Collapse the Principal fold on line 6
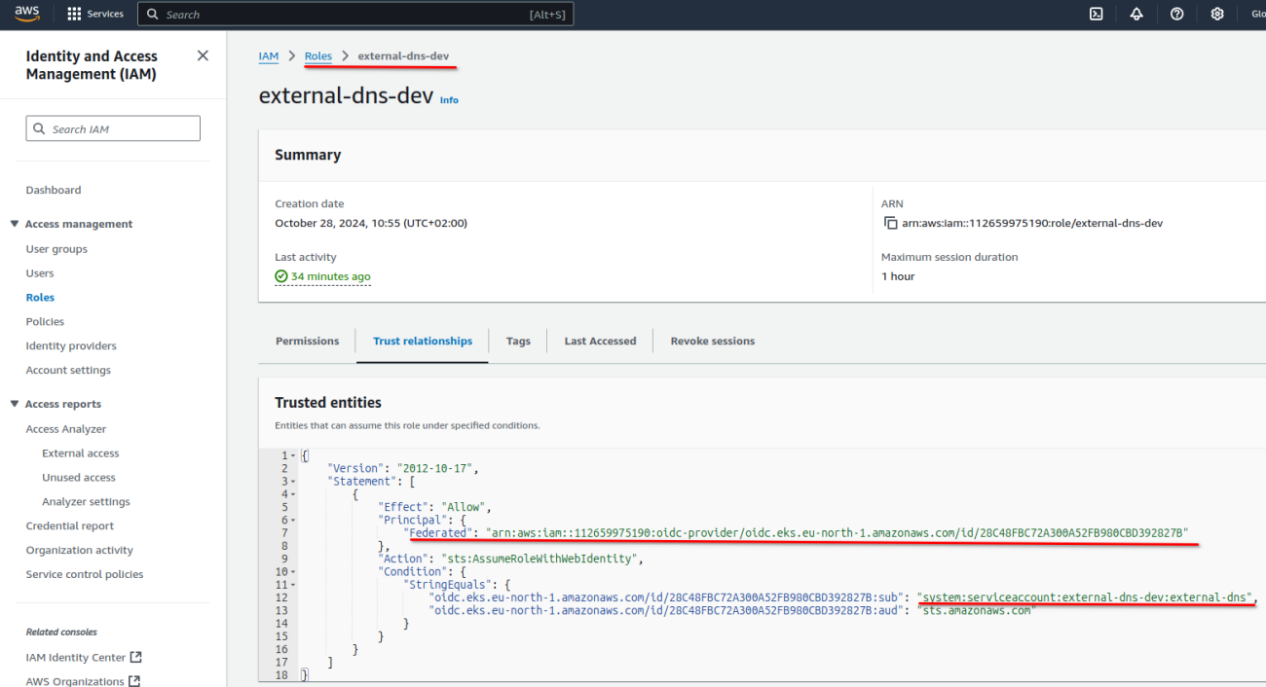This screenshot has width=1266, height=687. [294, 520]
